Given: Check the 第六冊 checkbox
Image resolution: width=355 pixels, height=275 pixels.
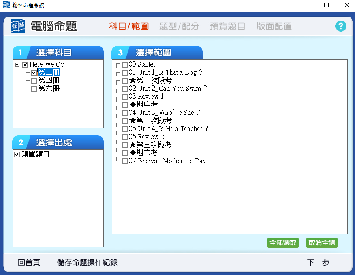Looking at the screenshot, I should point(34,89).
